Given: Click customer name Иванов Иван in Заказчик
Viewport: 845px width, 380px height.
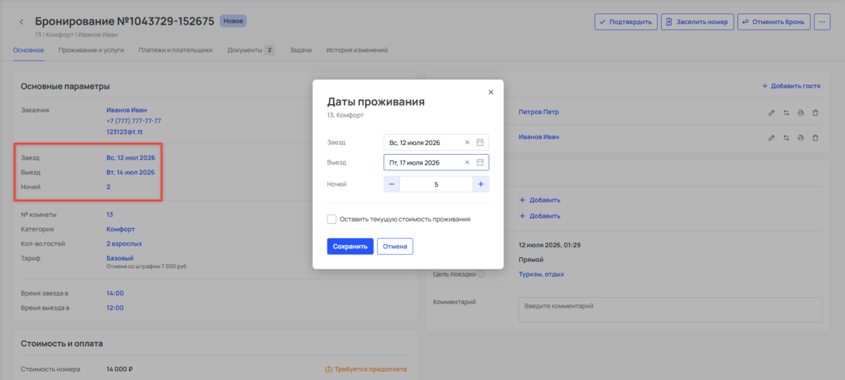Looking at the screenshot, I should point(127,110).
